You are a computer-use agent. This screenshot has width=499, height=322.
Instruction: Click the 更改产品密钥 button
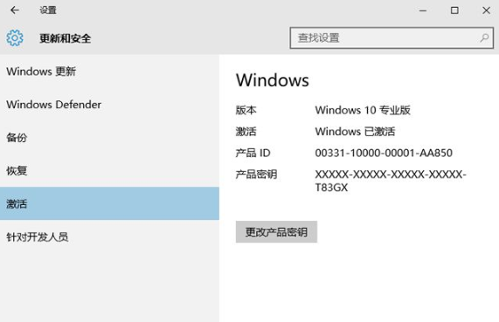click(x=276, y=232)
